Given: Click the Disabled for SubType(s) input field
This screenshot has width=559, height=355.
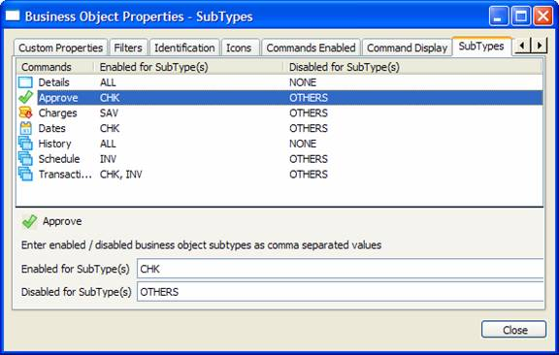Looking at the screenshot, I should click(341, 292).
